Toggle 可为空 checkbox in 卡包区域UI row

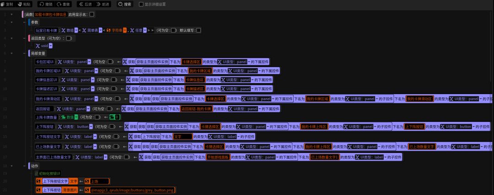[x=111, y=62]
